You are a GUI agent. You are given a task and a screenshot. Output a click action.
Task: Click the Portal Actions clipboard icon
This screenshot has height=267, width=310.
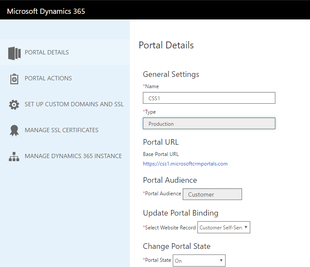[14, 79]
